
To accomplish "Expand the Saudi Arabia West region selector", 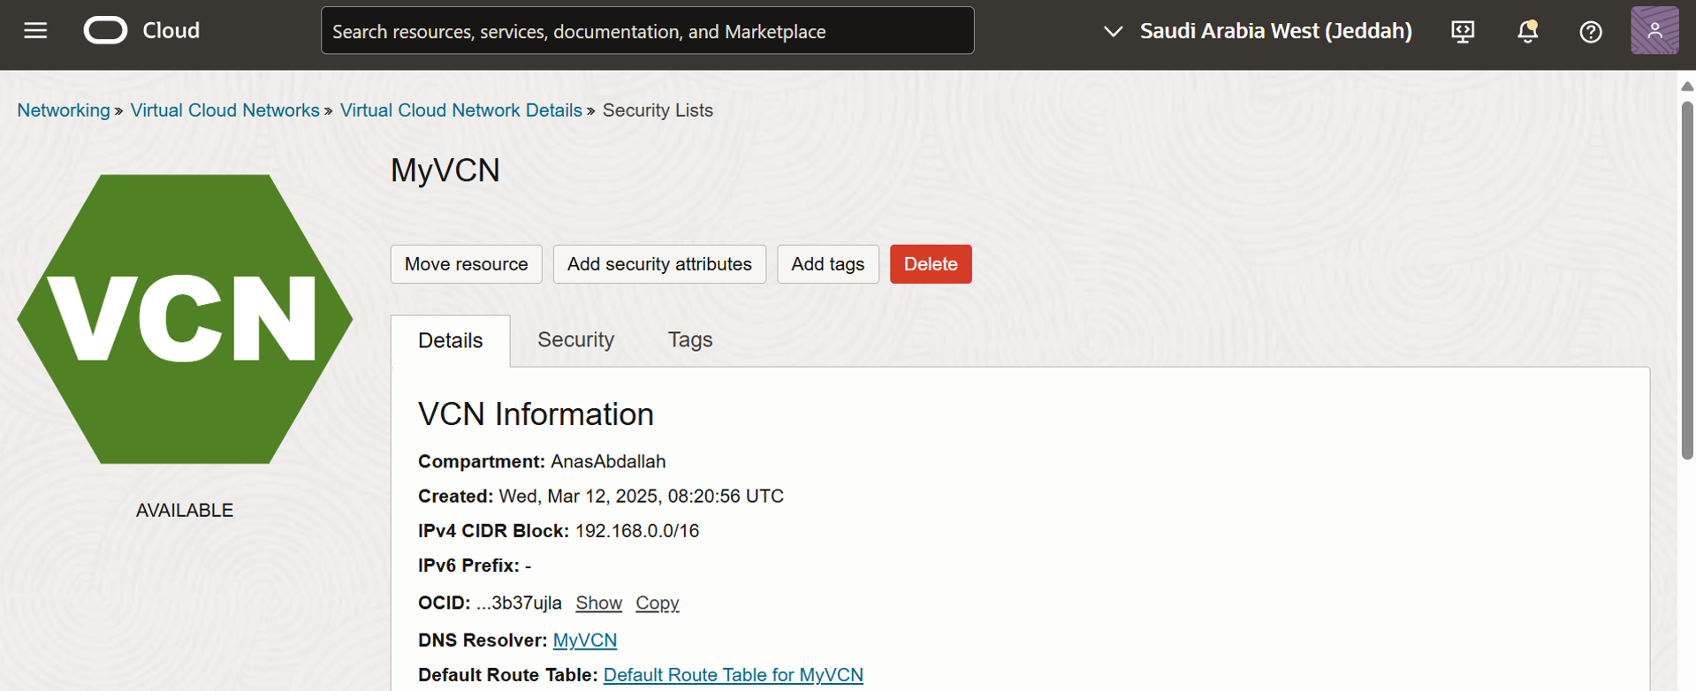I will tap(1258, 31).
